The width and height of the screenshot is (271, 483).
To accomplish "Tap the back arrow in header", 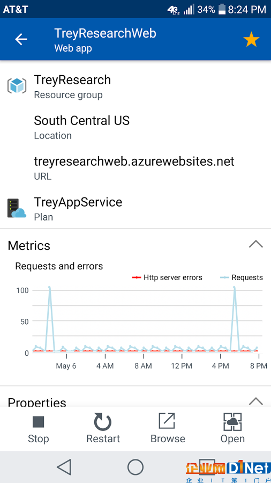I will pyautogui.click(x=21, y=39).
